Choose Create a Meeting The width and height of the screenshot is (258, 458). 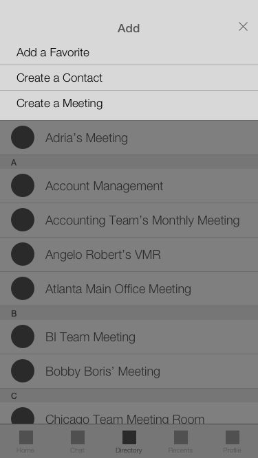(x=129, y=104)
